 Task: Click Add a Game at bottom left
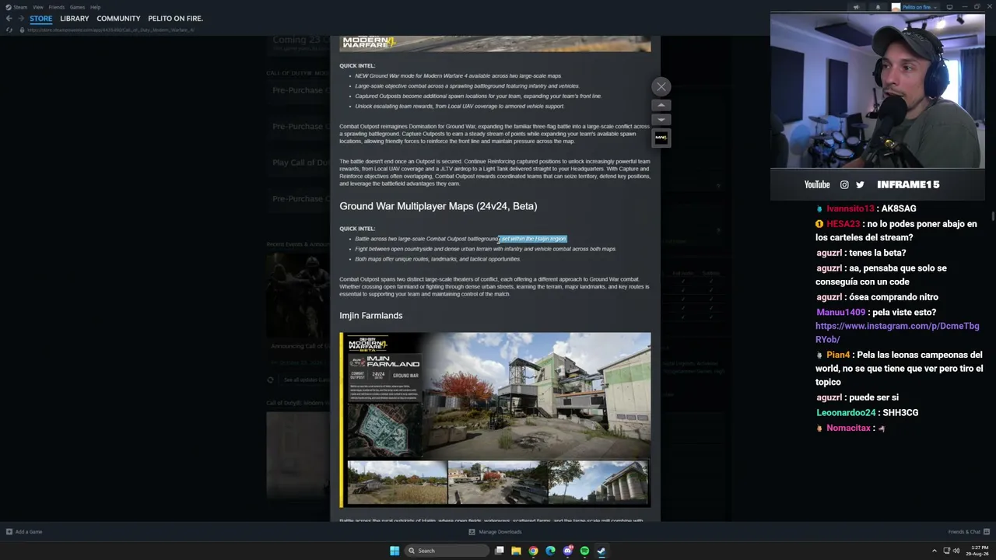coord(24,532)
